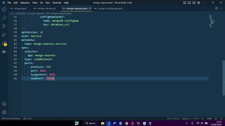Open the Terminal menu
225x126 pixels.
(x=57, y=2)
